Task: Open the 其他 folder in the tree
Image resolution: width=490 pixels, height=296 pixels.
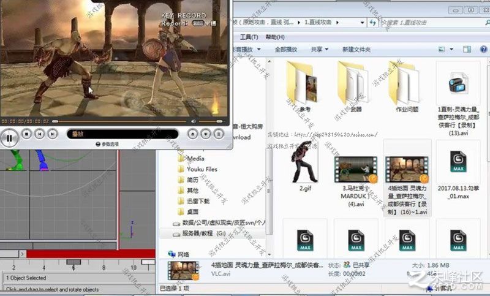Action: coord(188,191)
